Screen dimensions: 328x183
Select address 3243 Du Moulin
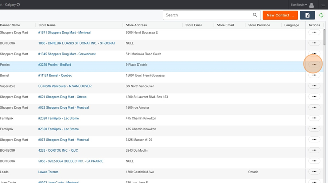pos(136,151)
